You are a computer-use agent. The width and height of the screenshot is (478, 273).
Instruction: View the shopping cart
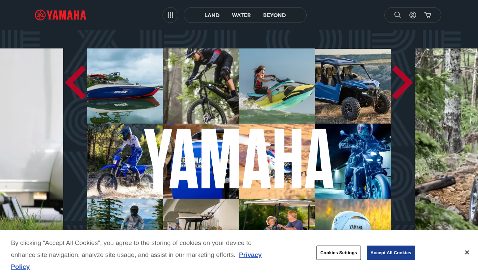click(428, 15)
